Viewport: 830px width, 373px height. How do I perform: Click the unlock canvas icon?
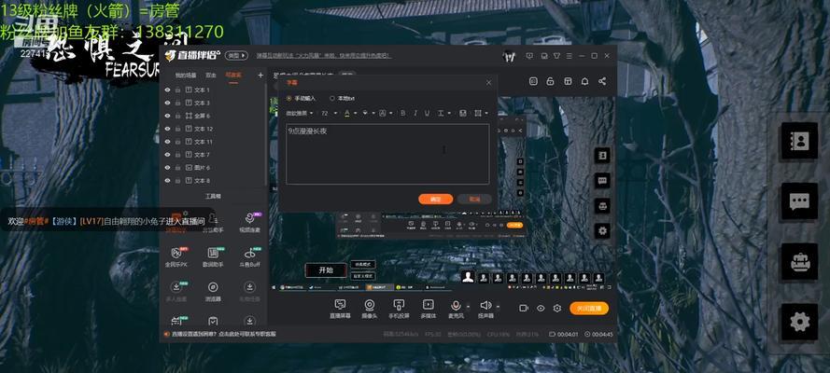pyautogui.click(x=551, y=81)
